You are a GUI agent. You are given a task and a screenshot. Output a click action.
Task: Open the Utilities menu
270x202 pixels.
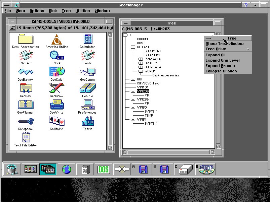[82, 11]
